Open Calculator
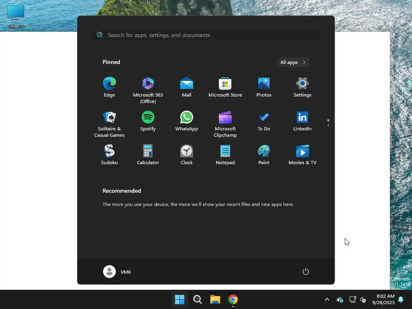The image size is (412, 309). pos(148,155)
